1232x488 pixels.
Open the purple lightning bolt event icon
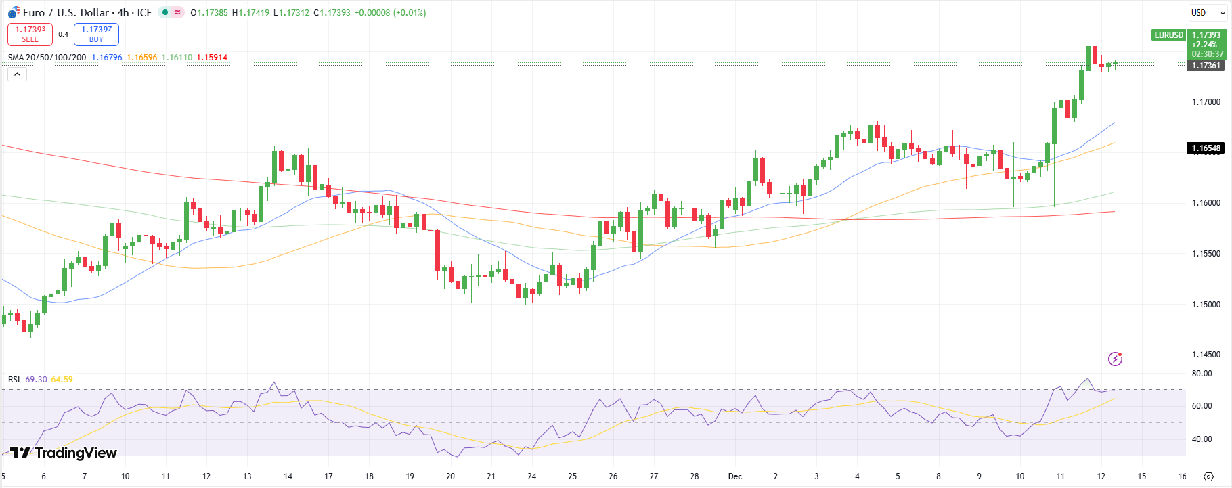tap(1115, 359)
